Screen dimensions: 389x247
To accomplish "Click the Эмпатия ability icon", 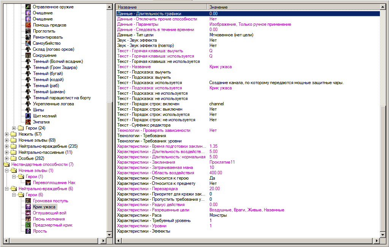I will (x=28, y=122).
